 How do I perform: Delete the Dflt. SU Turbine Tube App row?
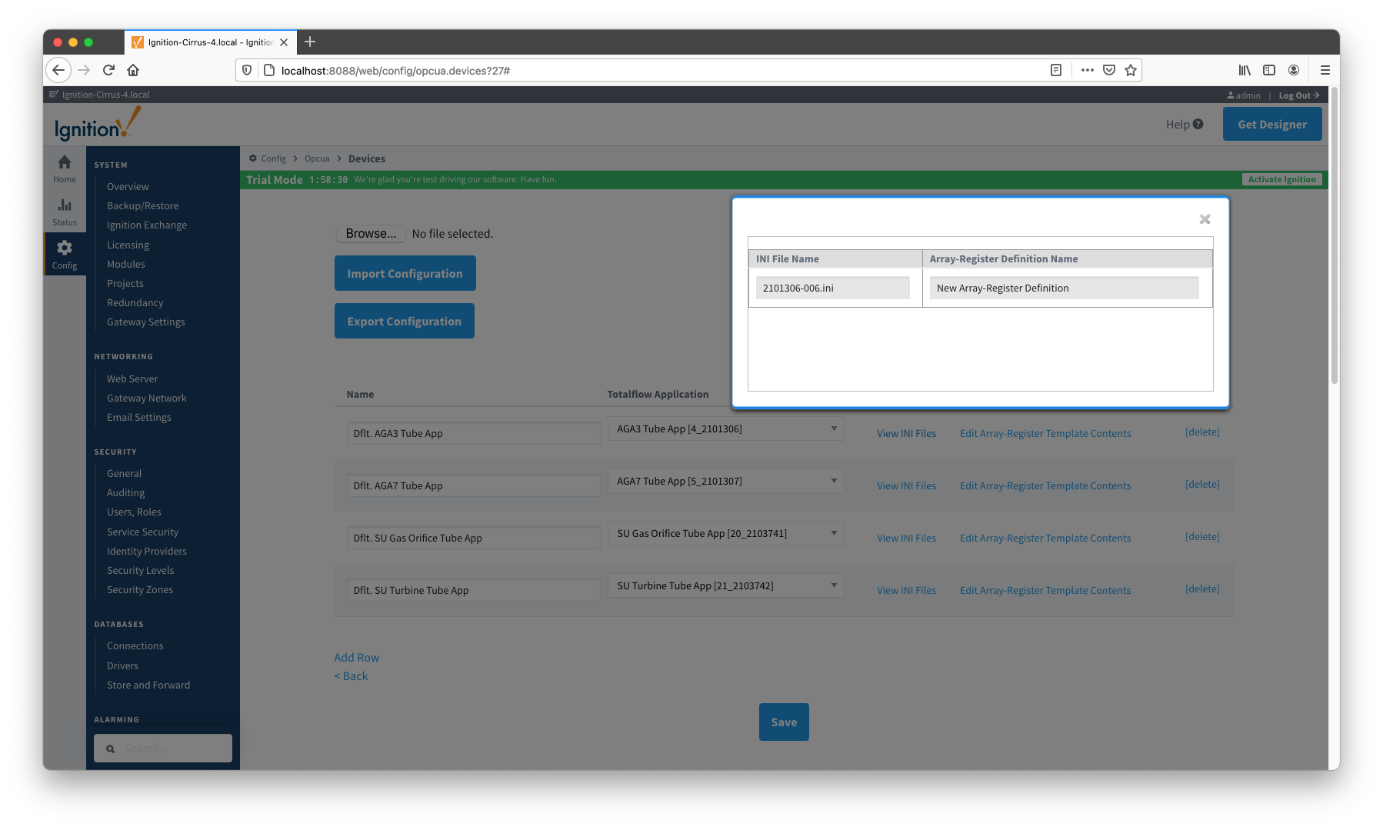click(1202, 589)
